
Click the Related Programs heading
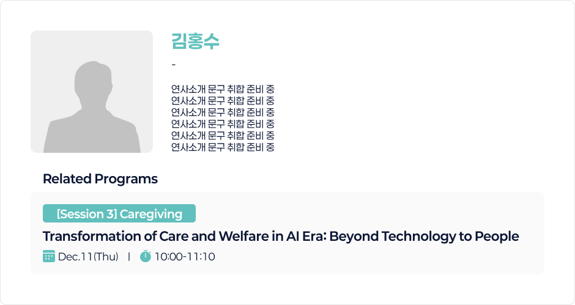coord(100,179)
